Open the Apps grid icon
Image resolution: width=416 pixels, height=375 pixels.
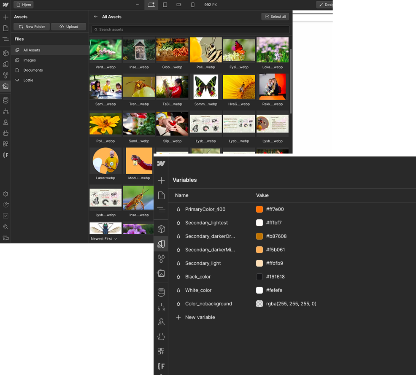(5, 144)
